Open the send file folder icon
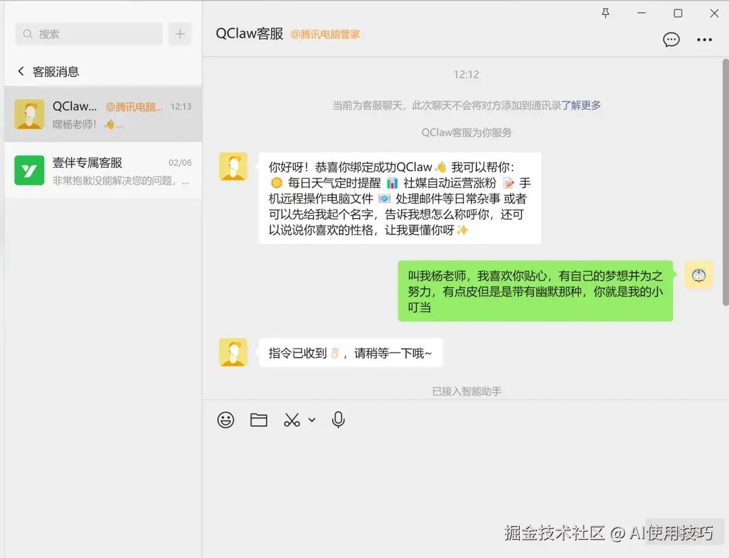 (259, 420)
